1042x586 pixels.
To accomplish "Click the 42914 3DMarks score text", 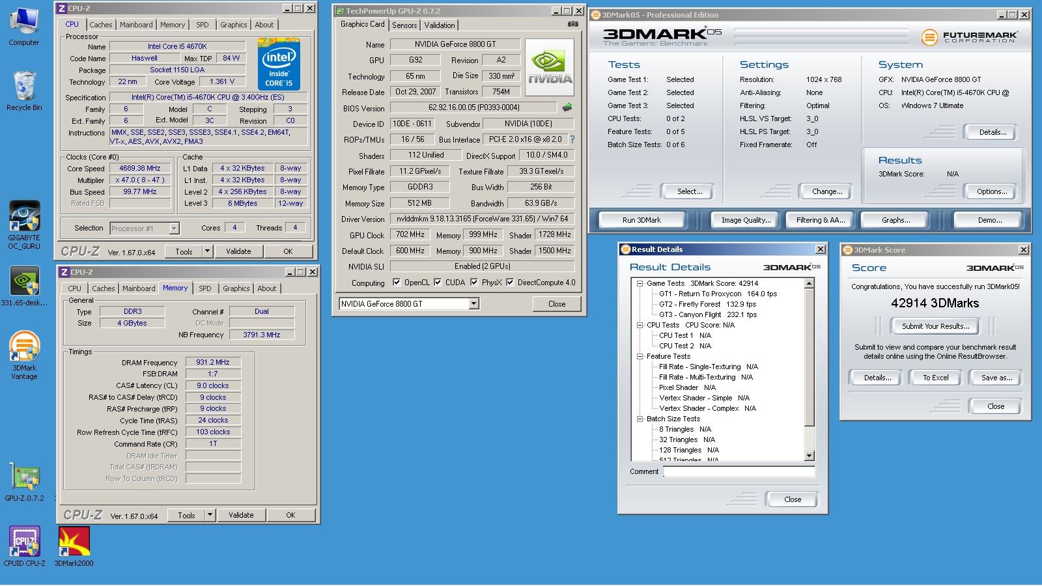I will [x=935, y=303].
